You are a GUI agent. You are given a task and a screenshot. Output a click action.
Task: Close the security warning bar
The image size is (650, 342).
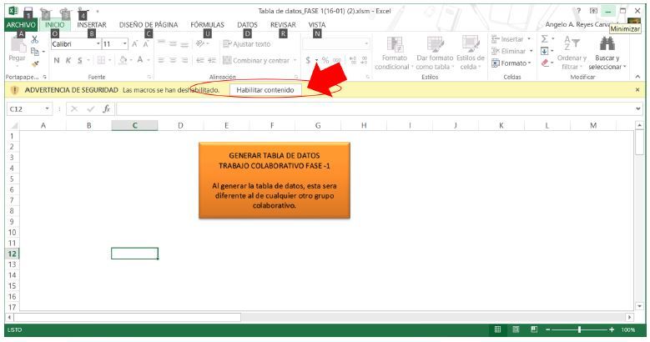[637, 90]
